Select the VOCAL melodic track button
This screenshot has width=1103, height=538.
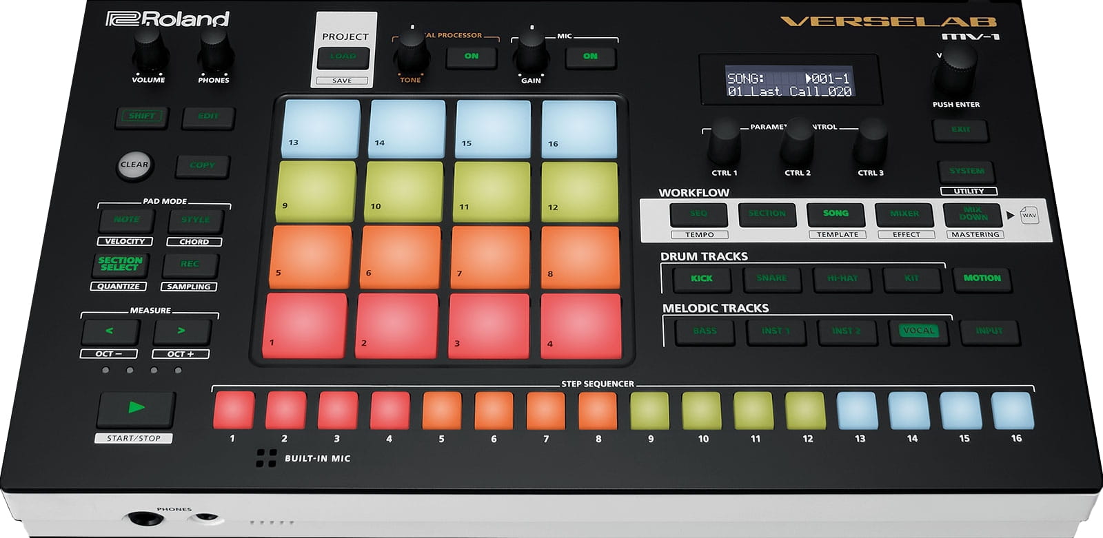point(918,331)
